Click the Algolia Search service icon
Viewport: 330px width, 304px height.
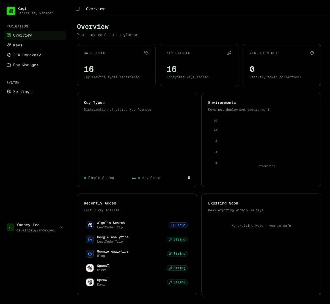tap(90, 225)
